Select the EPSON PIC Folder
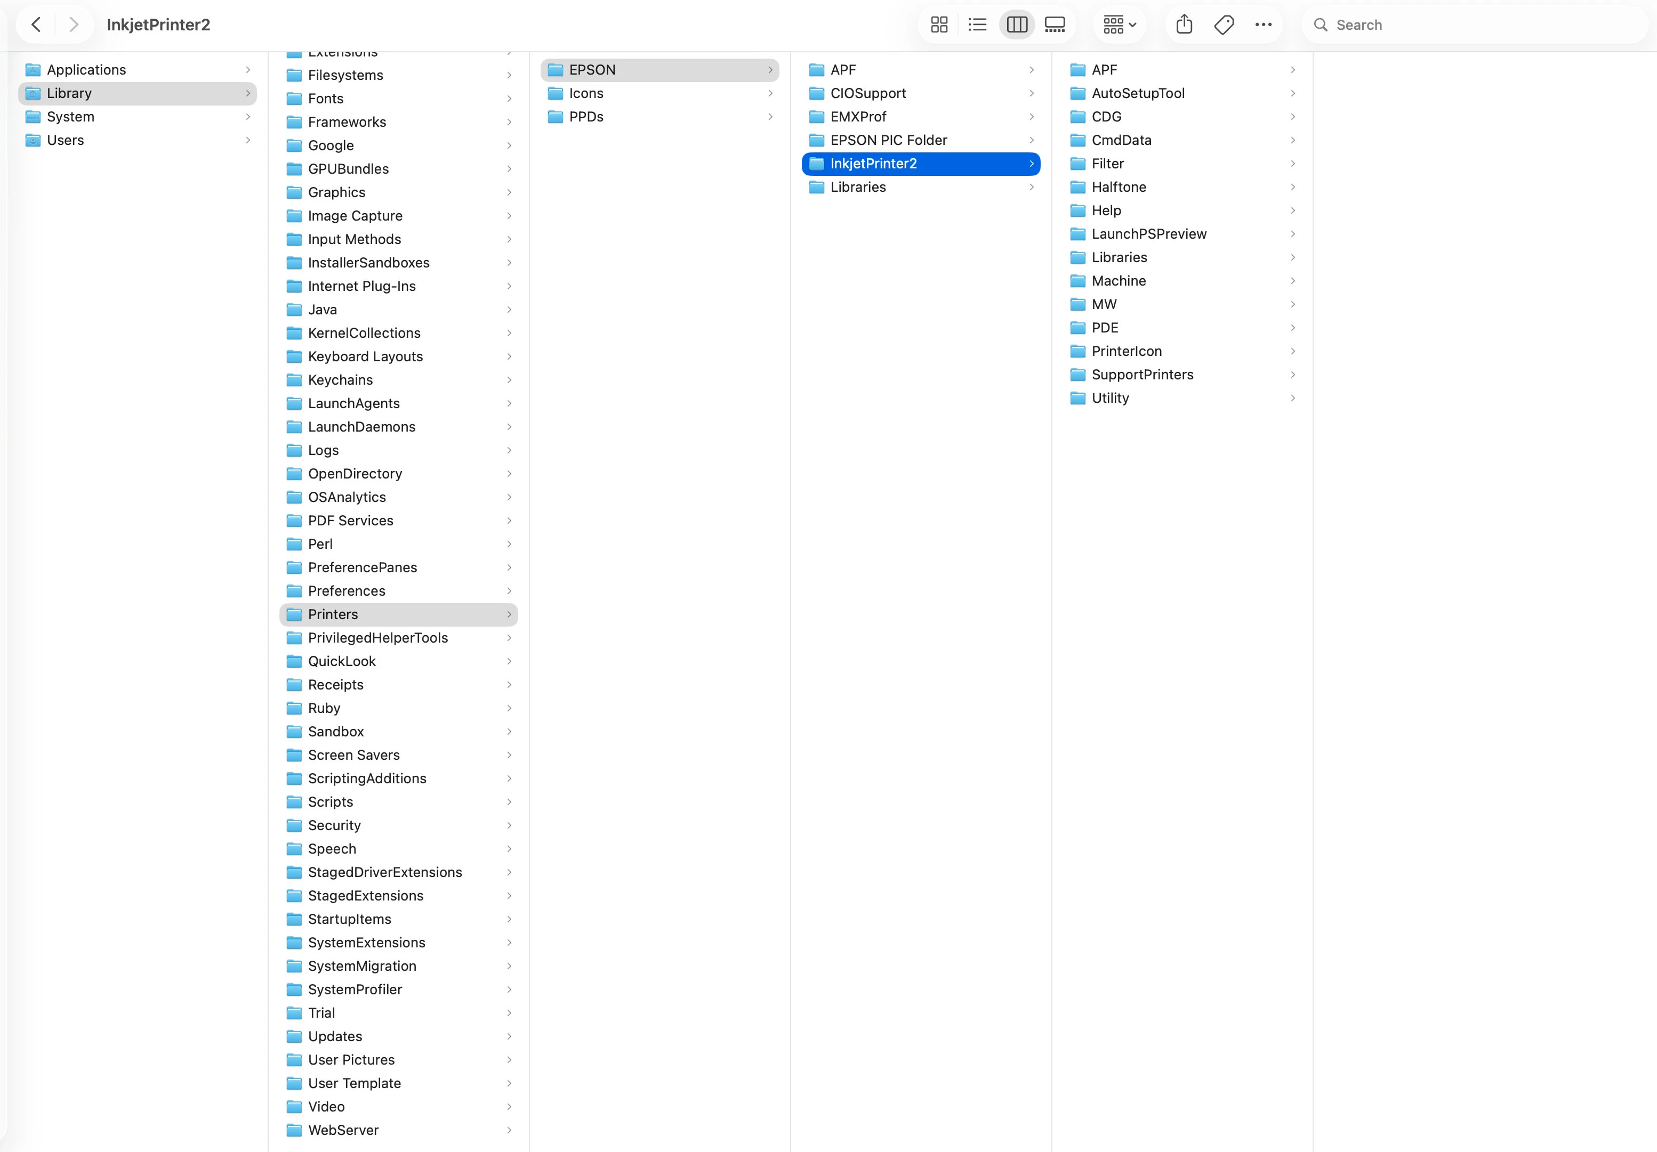Screen dimensions: 1657x1152 tap(888, 140)
